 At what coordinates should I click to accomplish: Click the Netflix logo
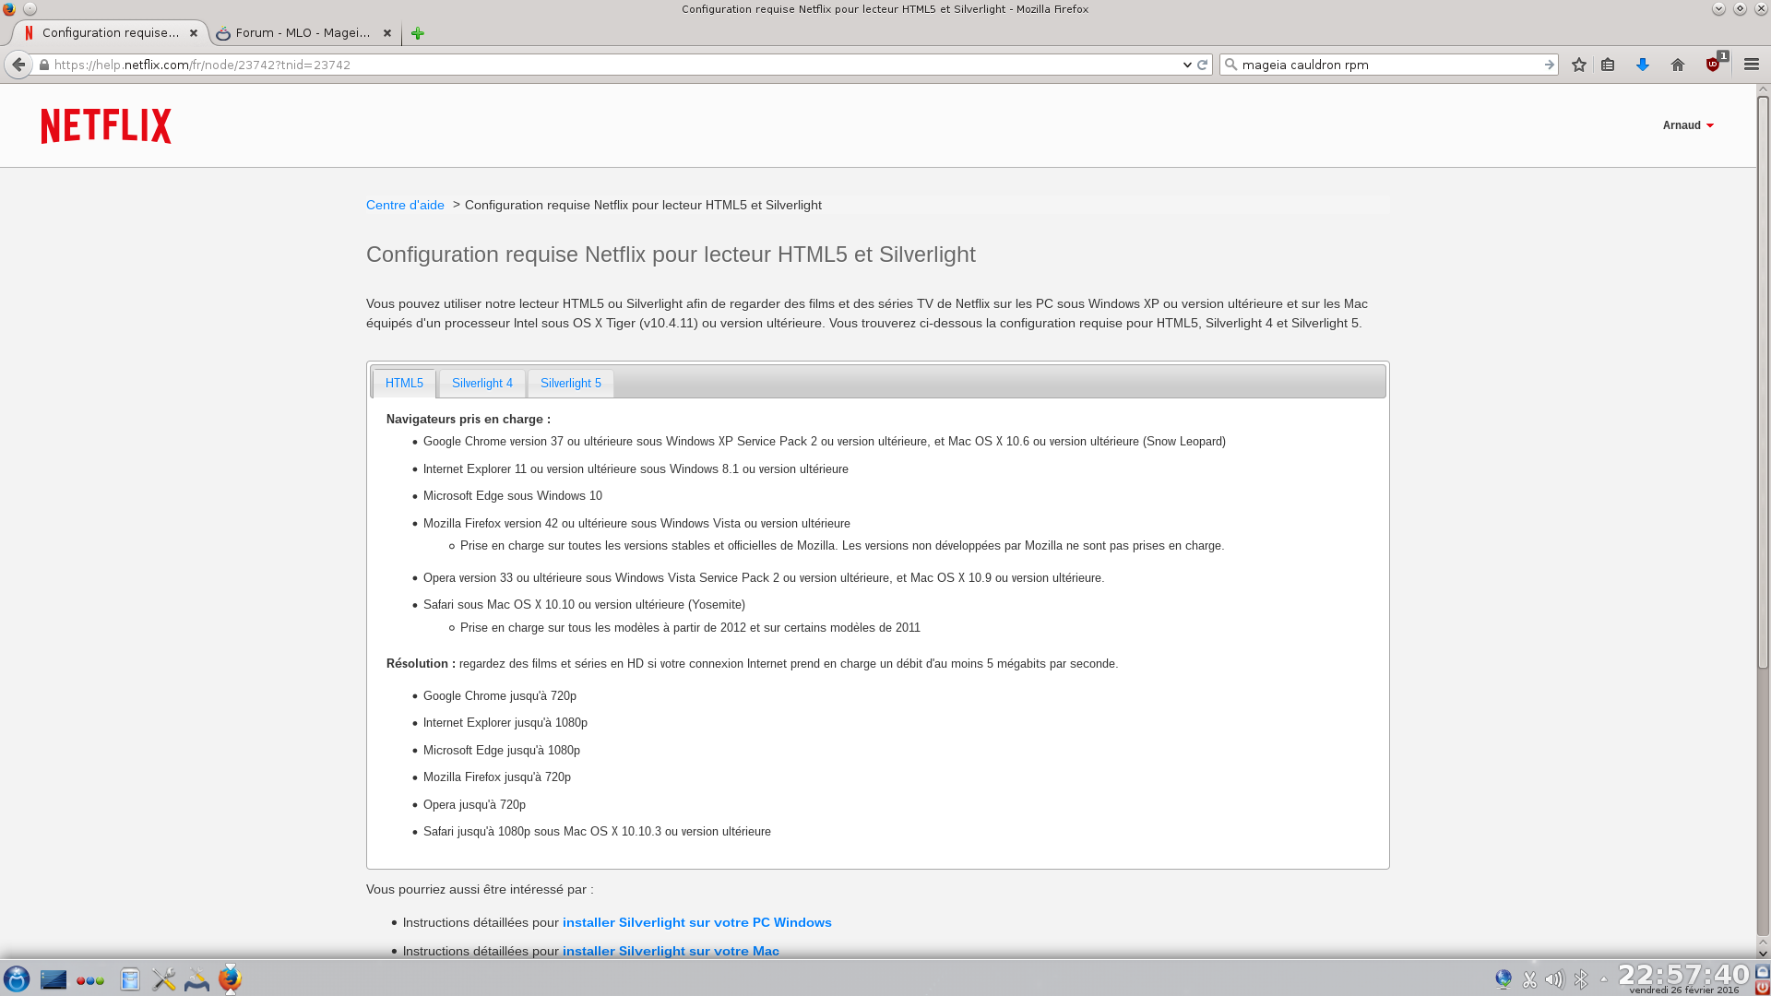[x=106, y=125]
